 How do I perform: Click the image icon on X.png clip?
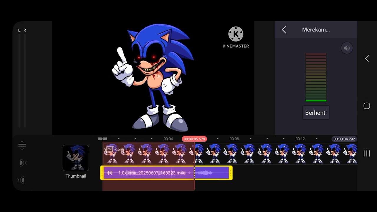tap(110, 149)
